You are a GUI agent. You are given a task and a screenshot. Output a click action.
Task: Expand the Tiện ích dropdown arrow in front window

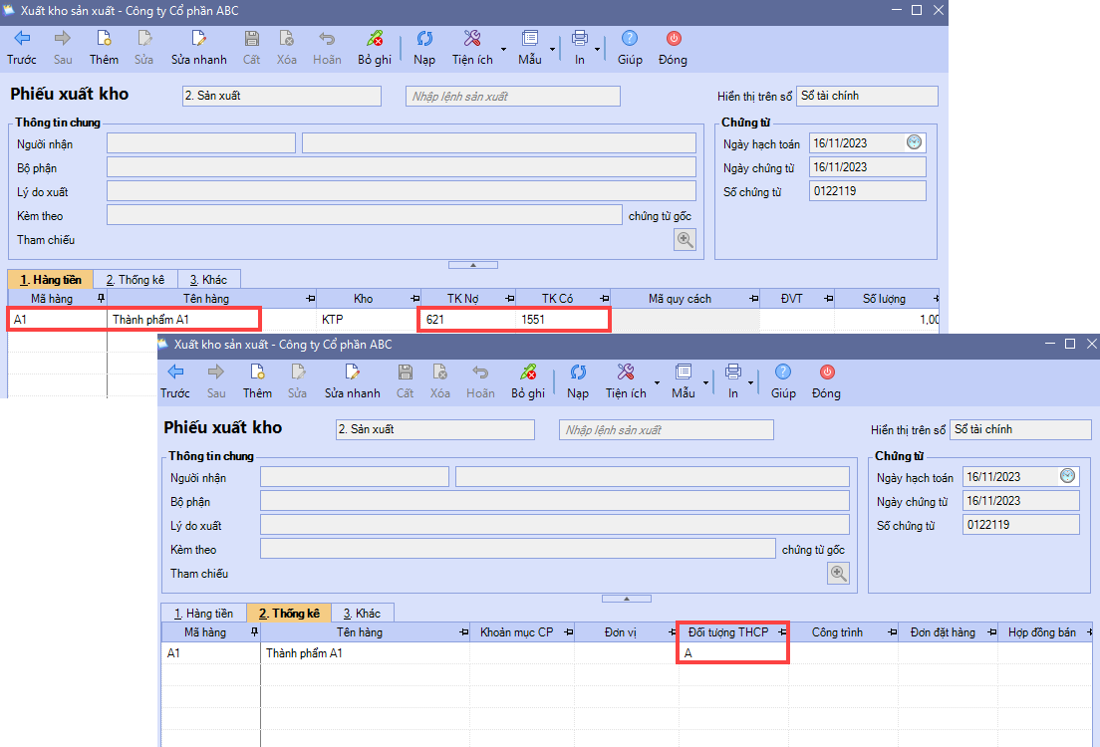coord(657,381)
